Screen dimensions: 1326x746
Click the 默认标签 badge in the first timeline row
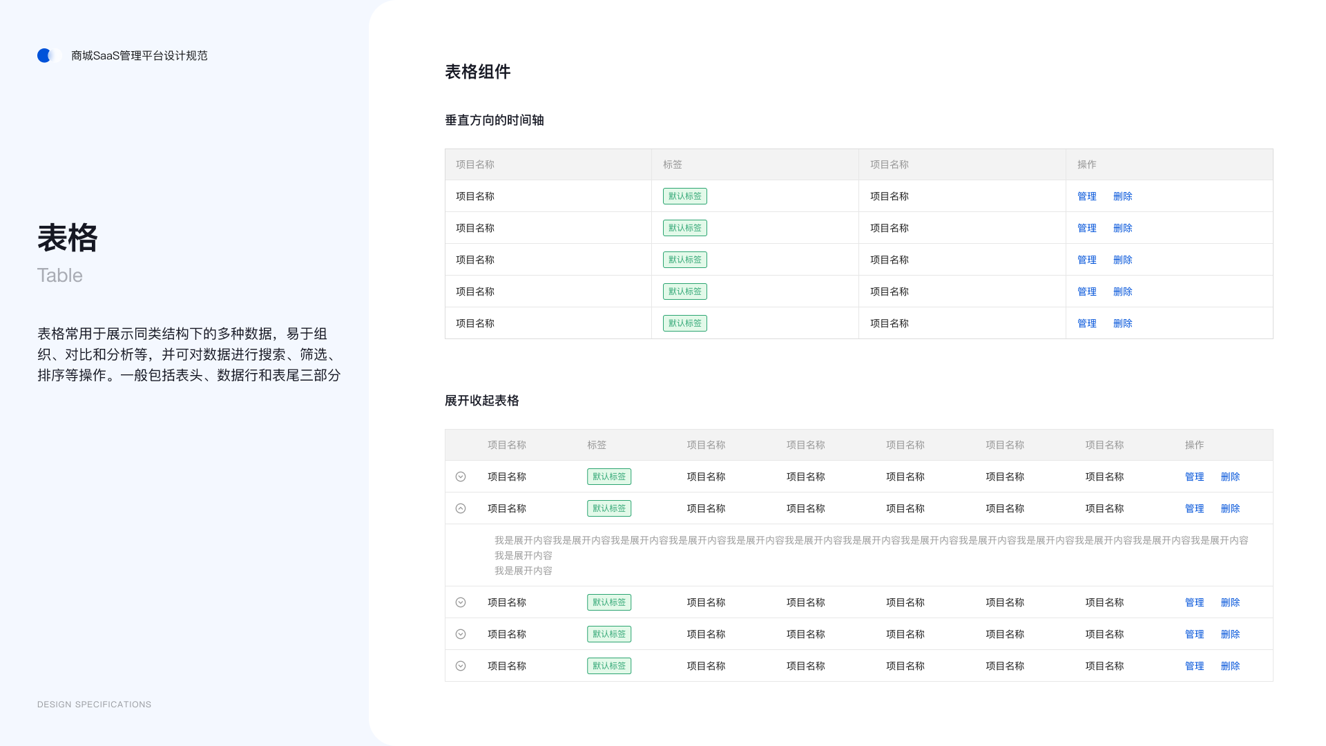(x=684, y=195)
